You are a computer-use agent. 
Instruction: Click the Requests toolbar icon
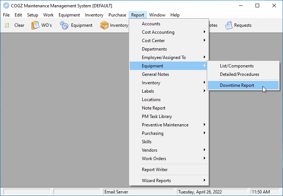tap(229, 25)
